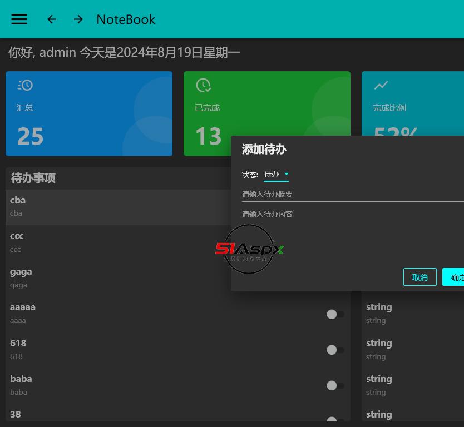Open the blue 汇总 summary card
The width and height of the screenshot is (464, 427).
[x=89, y=113]
